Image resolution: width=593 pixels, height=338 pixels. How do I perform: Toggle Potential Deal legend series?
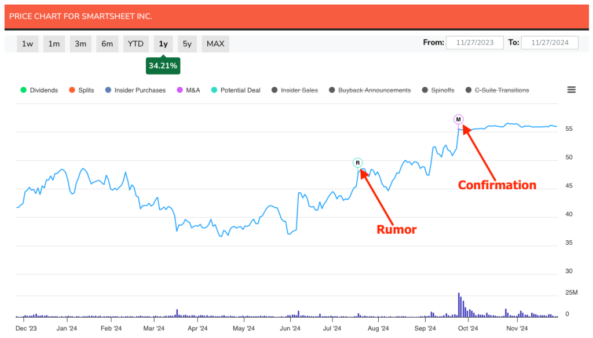236,90
